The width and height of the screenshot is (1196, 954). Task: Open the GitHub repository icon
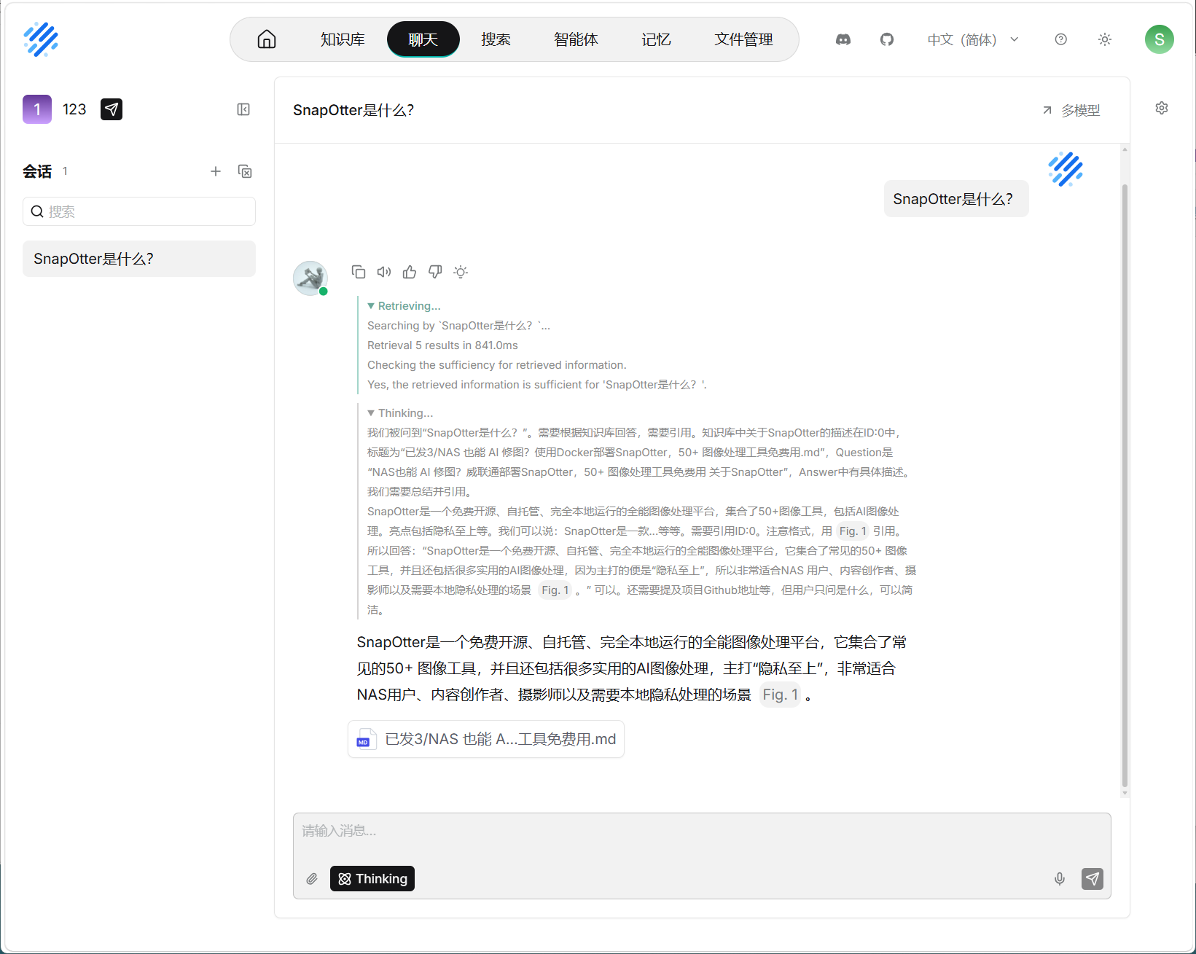point(887,39)
